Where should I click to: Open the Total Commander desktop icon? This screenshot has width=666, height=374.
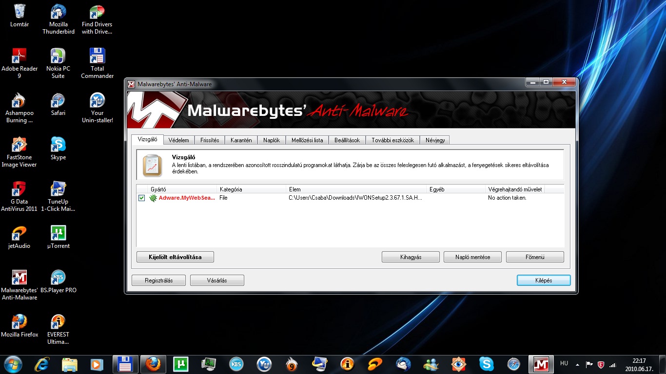[x=97, y=63]
